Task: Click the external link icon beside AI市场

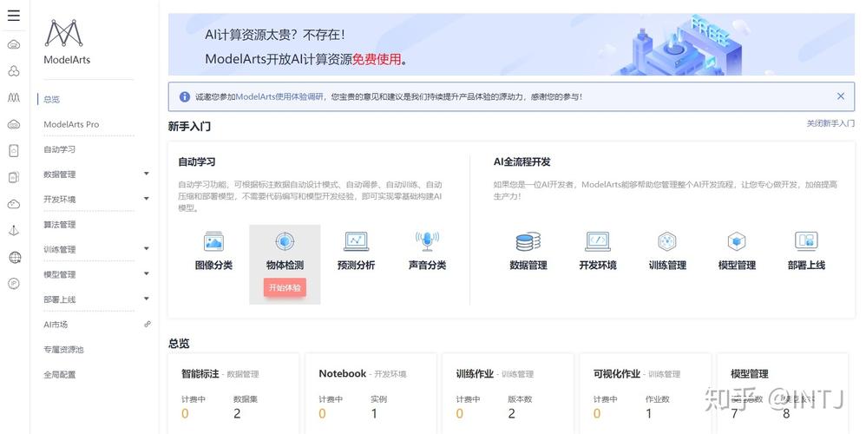Action: [148, 324]
